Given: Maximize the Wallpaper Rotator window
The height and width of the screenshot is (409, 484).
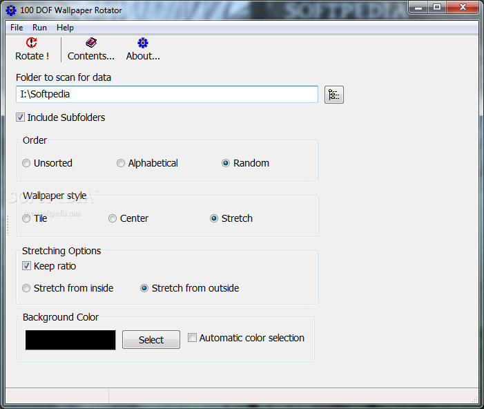Looking at the screenshot, I should pyautogui.click(x=437, y=8).
